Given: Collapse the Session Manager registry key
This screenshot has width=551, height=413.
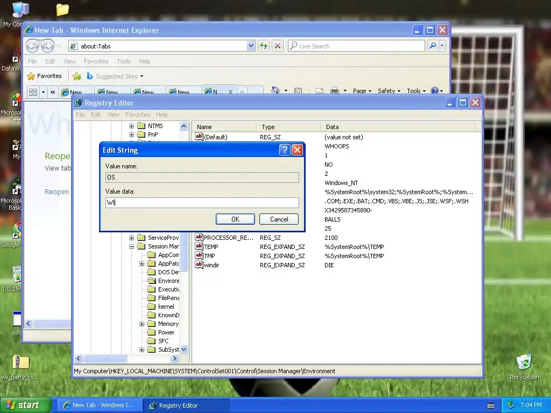Looking at the screenshot, I should [x=131, y=246].
